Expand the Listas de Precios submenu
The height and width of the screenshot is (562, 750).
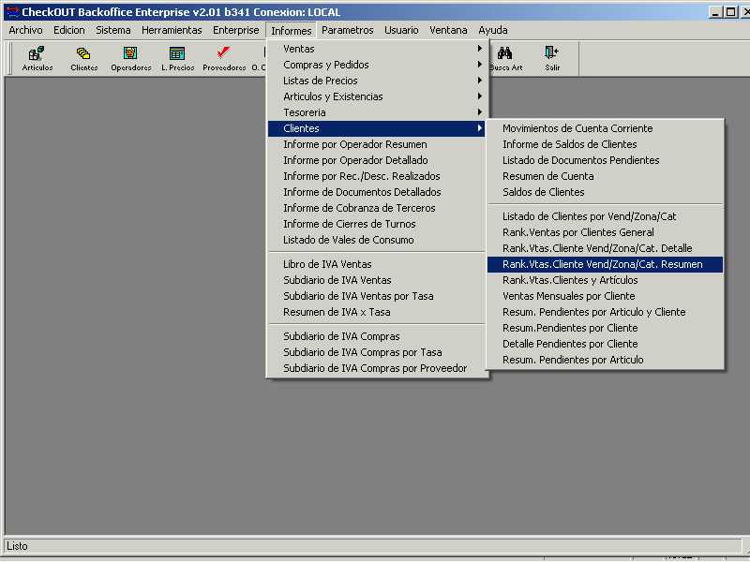point(377,81)
